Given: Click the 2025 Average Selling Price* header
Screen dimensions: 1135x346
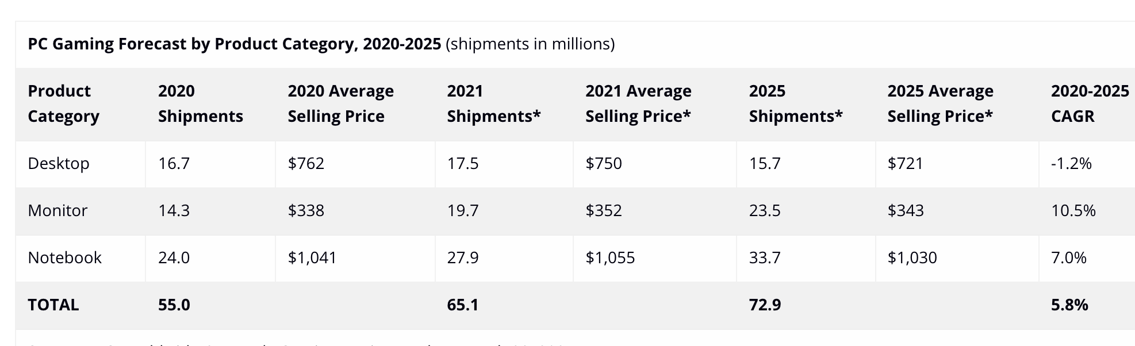Looking at the screenshot, I should coord(940,103).
